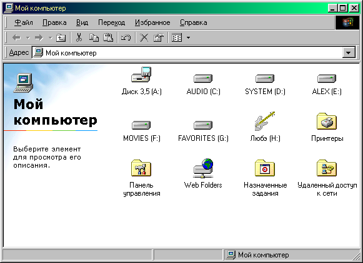This screenshot has height=263, width=363.
Task: Open the Переход menu
Action: pyautogui.click(x=111, y=22)
